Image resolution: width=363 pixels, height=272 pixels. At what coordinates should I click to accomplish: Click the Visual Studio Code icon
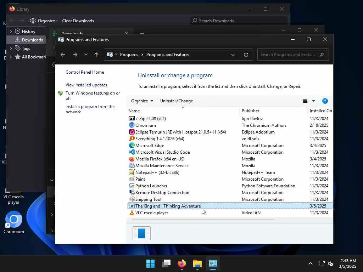point(132,152)
